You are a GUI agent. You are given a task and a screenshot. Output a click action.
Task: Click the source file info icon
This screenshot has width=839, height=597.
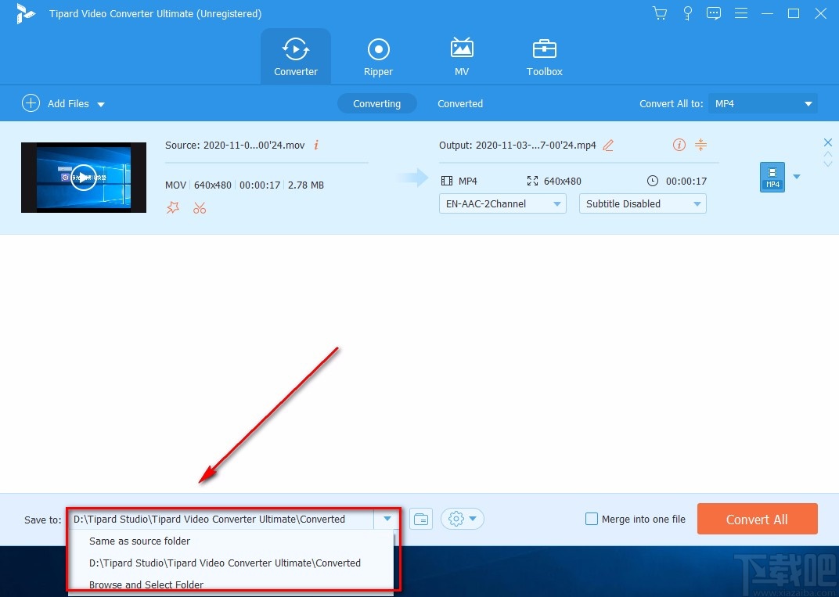[x=316, y=145]
